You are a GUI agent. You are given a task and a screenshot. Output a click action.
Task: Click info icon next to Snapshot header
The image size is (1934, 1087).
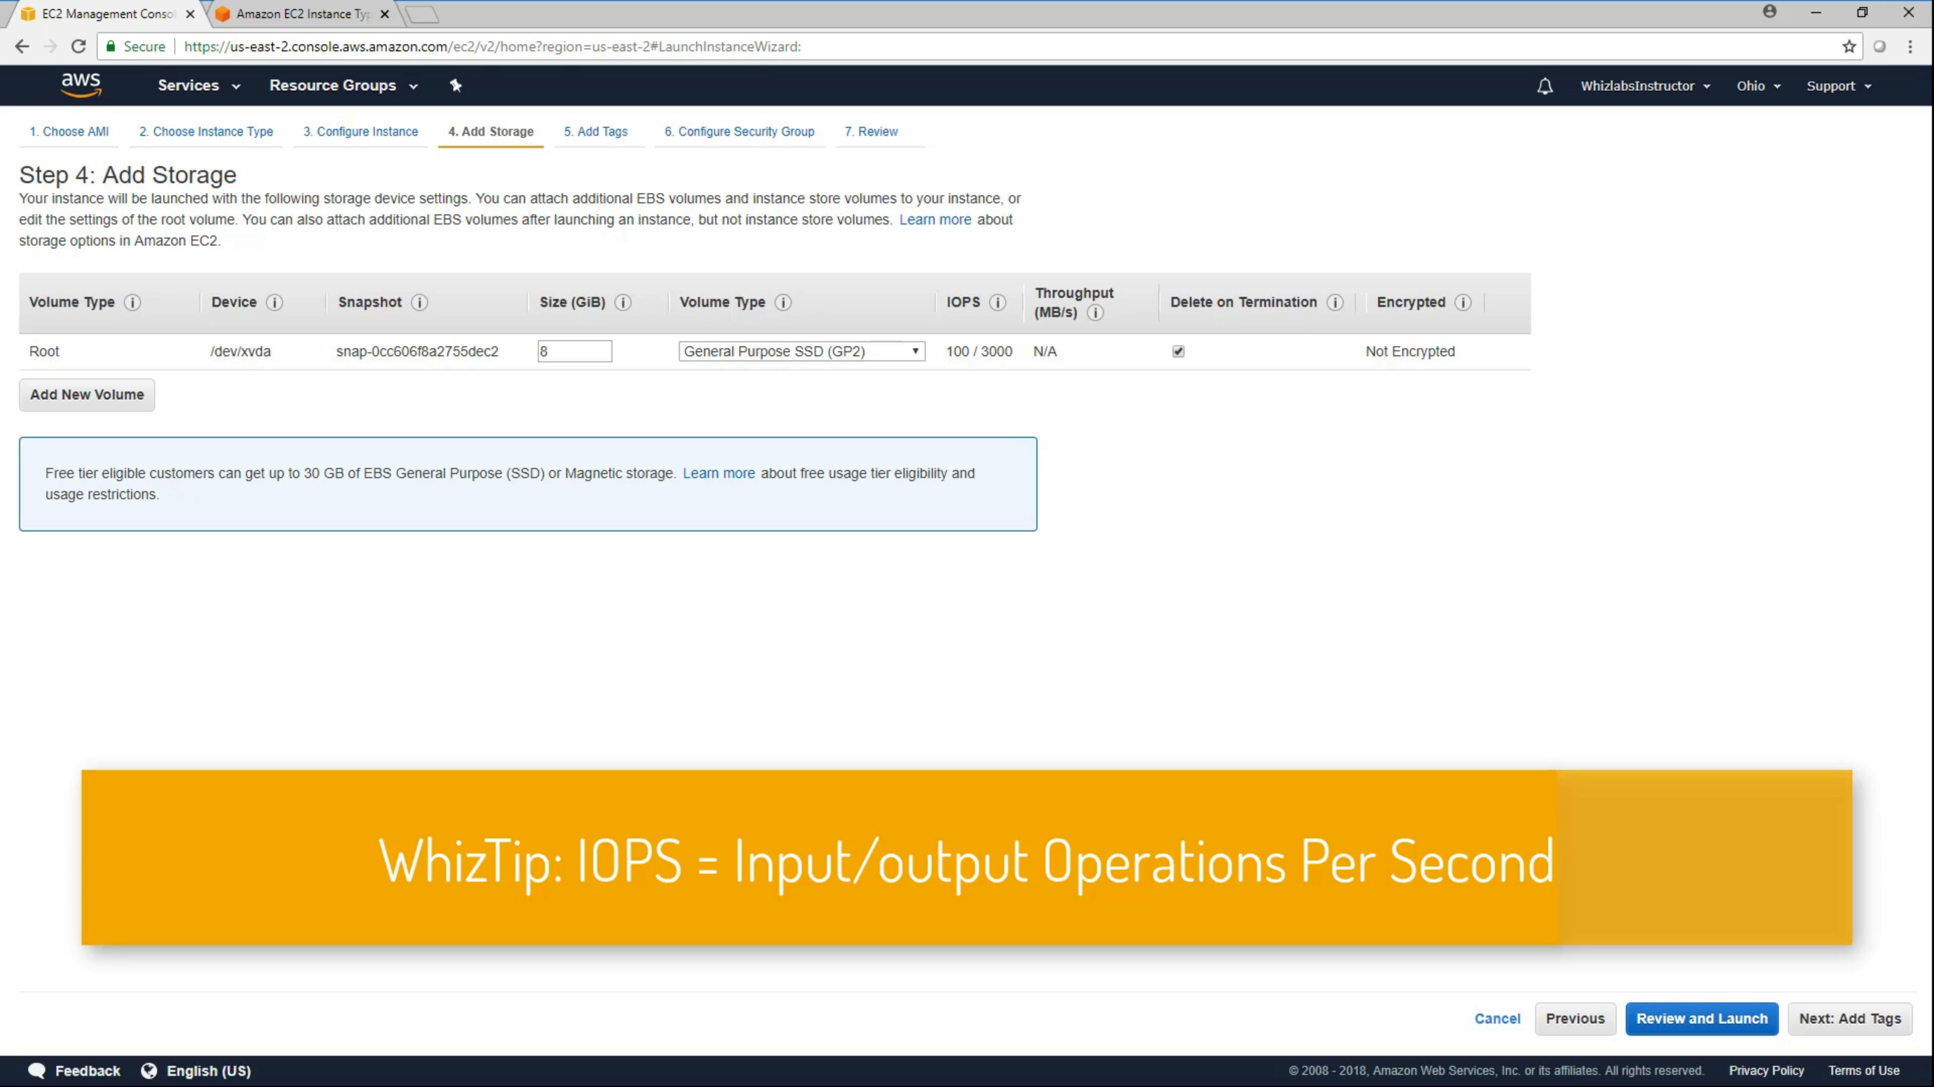(420, 302)
